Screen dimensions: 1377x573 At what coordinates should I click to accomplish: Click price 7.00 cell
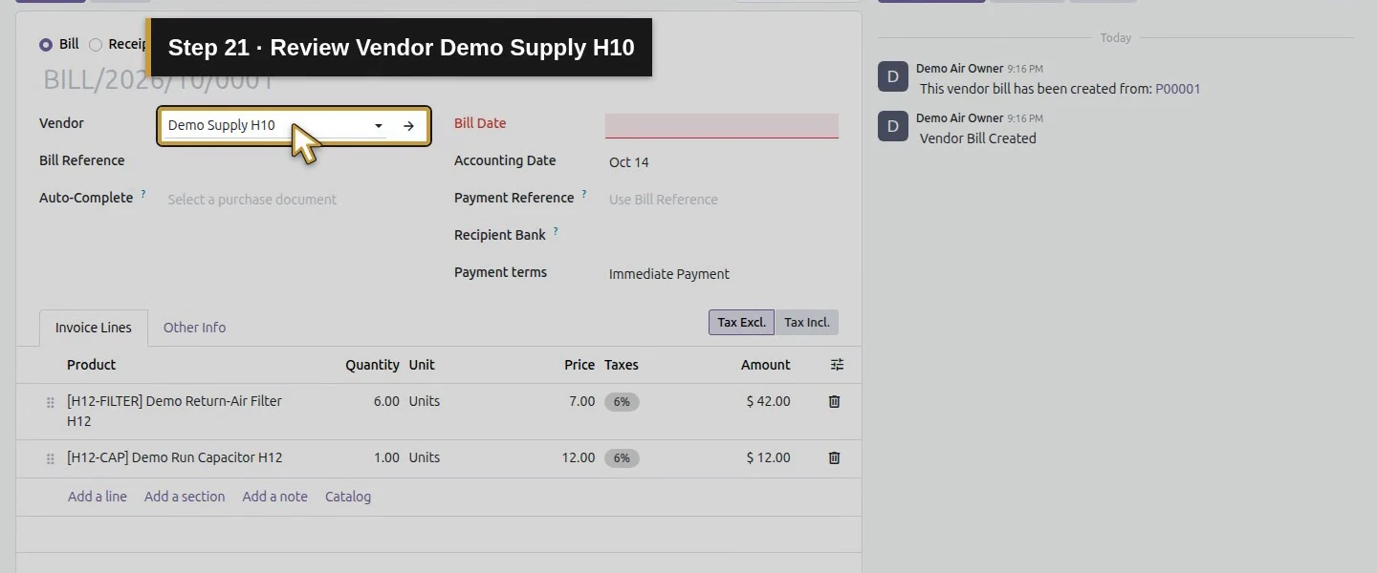[x=581, y=401]
